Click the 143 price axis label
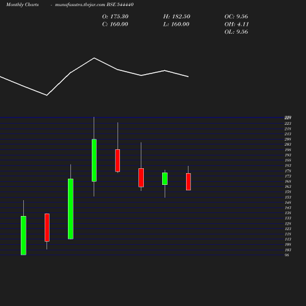 point(288,207)
